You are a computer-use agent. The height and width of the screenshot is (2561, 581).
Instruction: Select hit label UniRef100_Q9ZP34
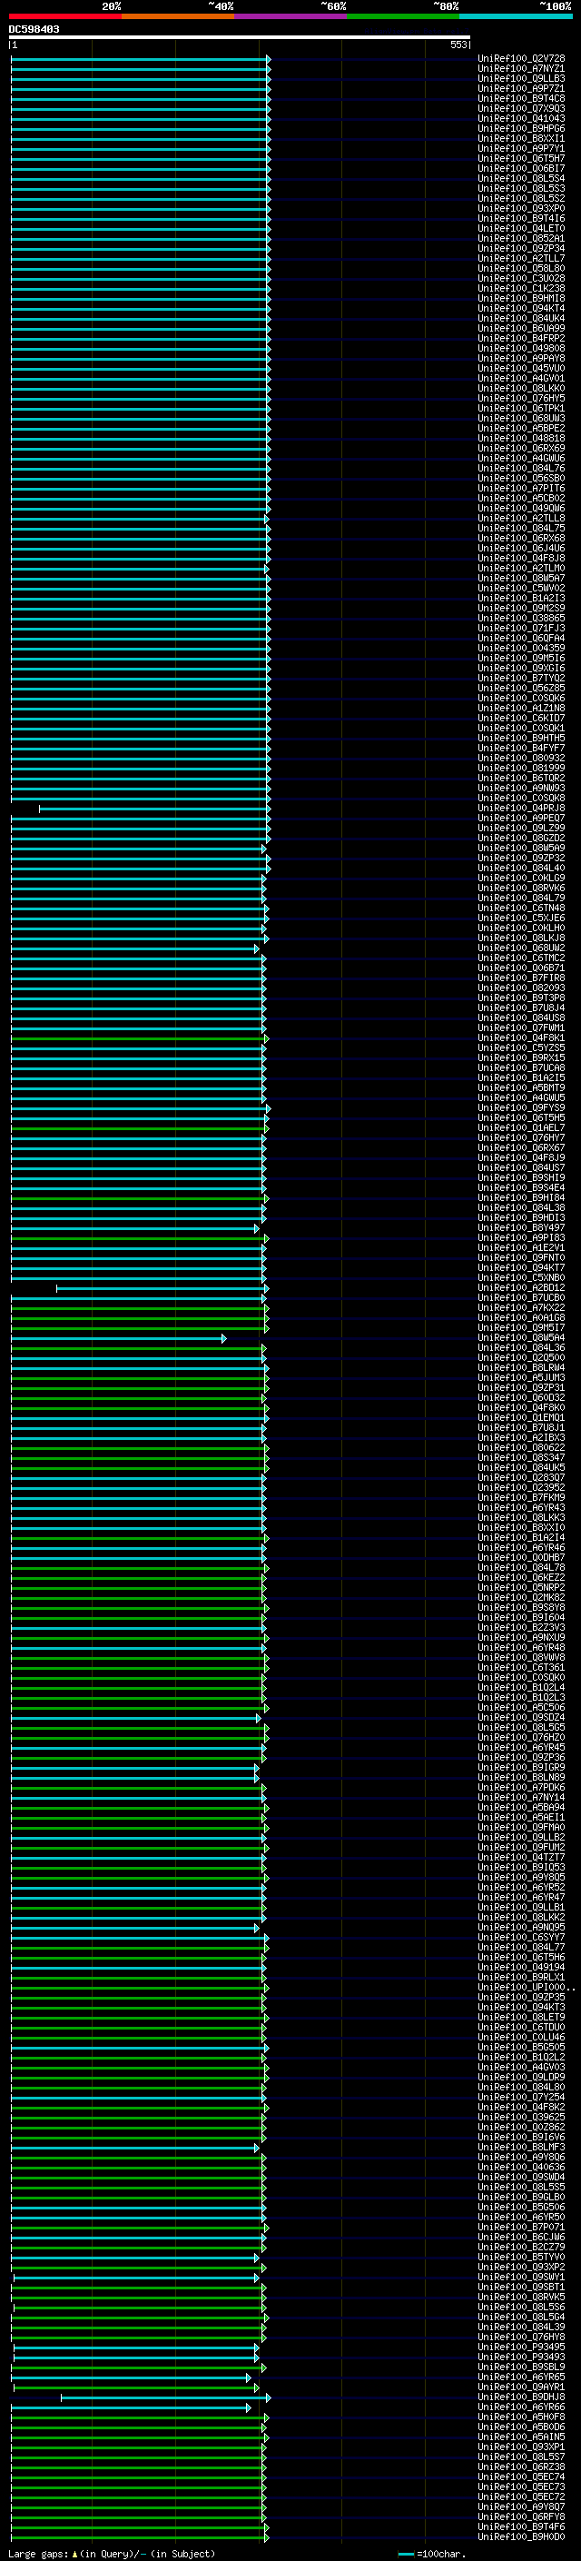[x=520, y=249]
